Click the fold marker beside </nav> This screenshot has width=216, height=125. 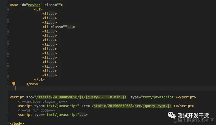pyautogui.click(x=8, y=84)
